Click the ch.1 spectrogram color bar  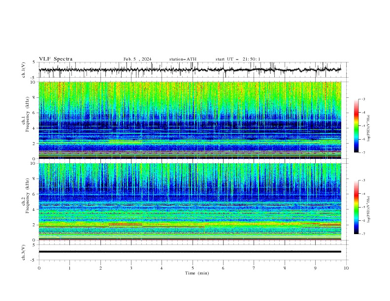point(356,126)
